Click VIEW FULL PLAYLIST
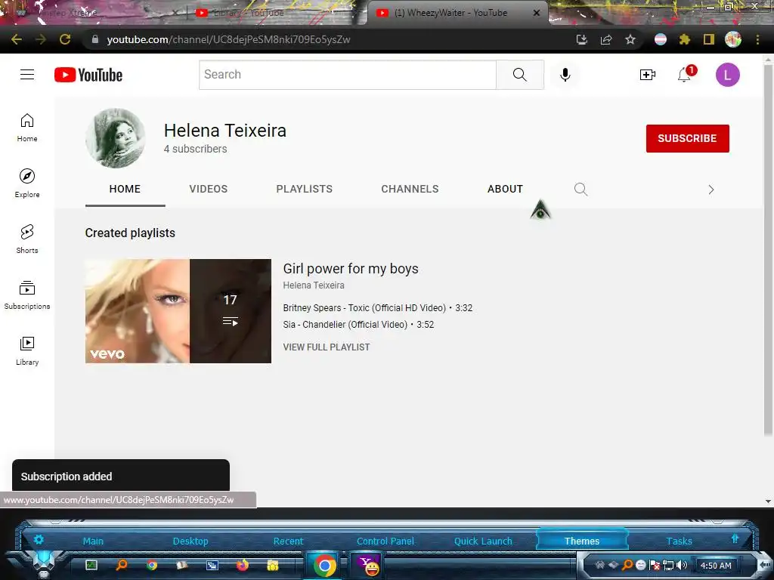Image resolution: width=774 pixels, height=580 pixels. click(327, 347)
